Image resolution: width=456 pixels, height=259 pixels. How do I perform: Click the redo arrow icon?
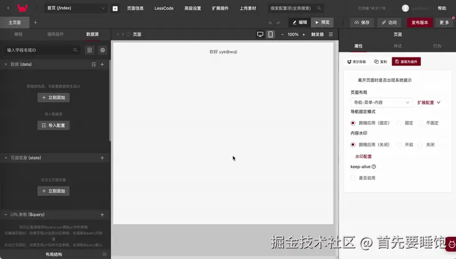coord(278,23)
